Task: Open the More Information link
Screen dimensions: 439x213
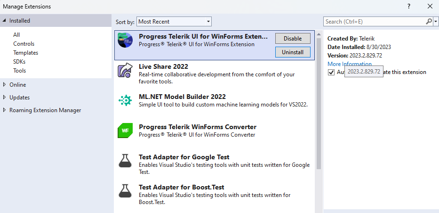Action: pos(350,64)
